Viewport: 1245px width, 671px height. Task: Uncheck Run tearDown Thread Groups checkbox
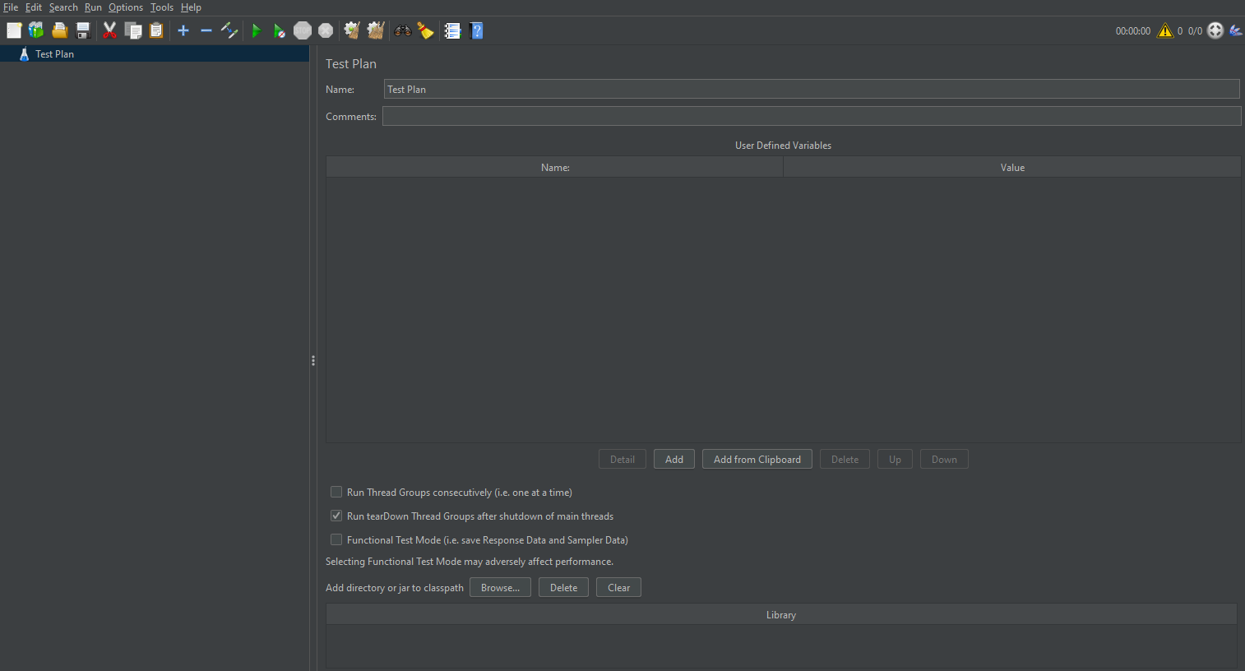336,516
